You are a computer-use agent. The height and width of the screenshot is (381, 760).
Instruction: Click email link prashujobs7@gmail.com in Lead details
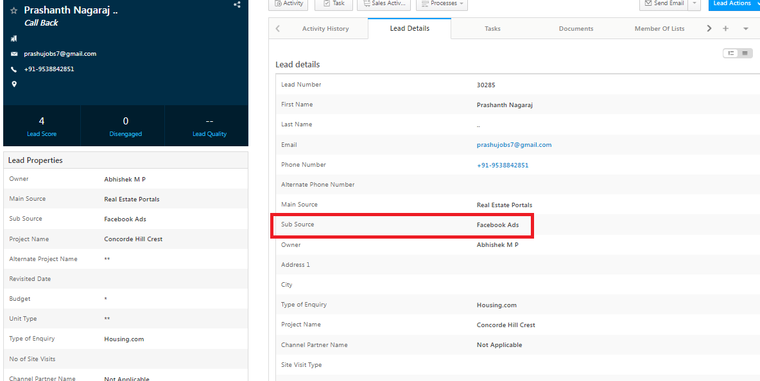coord(514,145)
